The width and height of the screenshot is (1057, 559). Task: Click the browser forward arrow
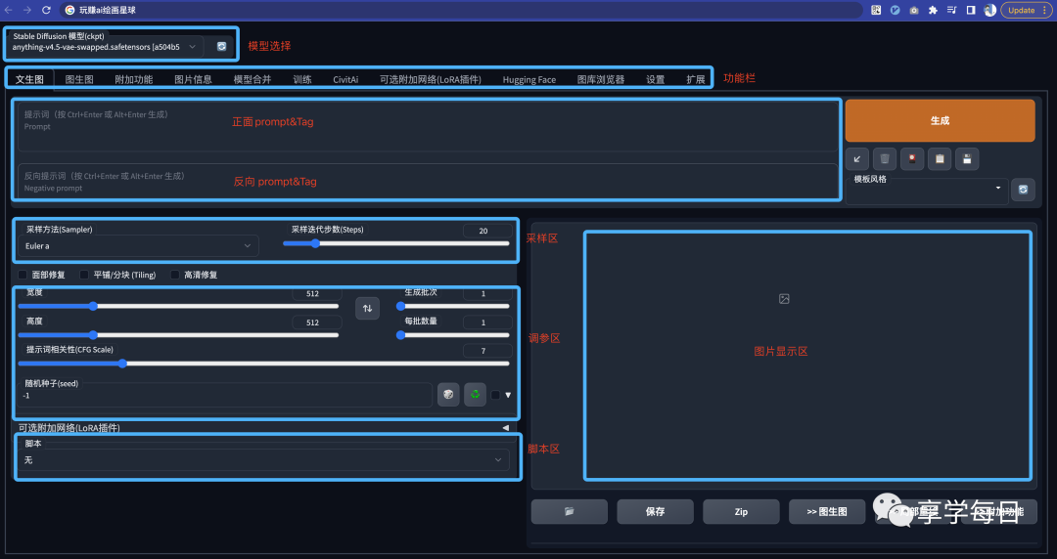click(x=27, y=10)
